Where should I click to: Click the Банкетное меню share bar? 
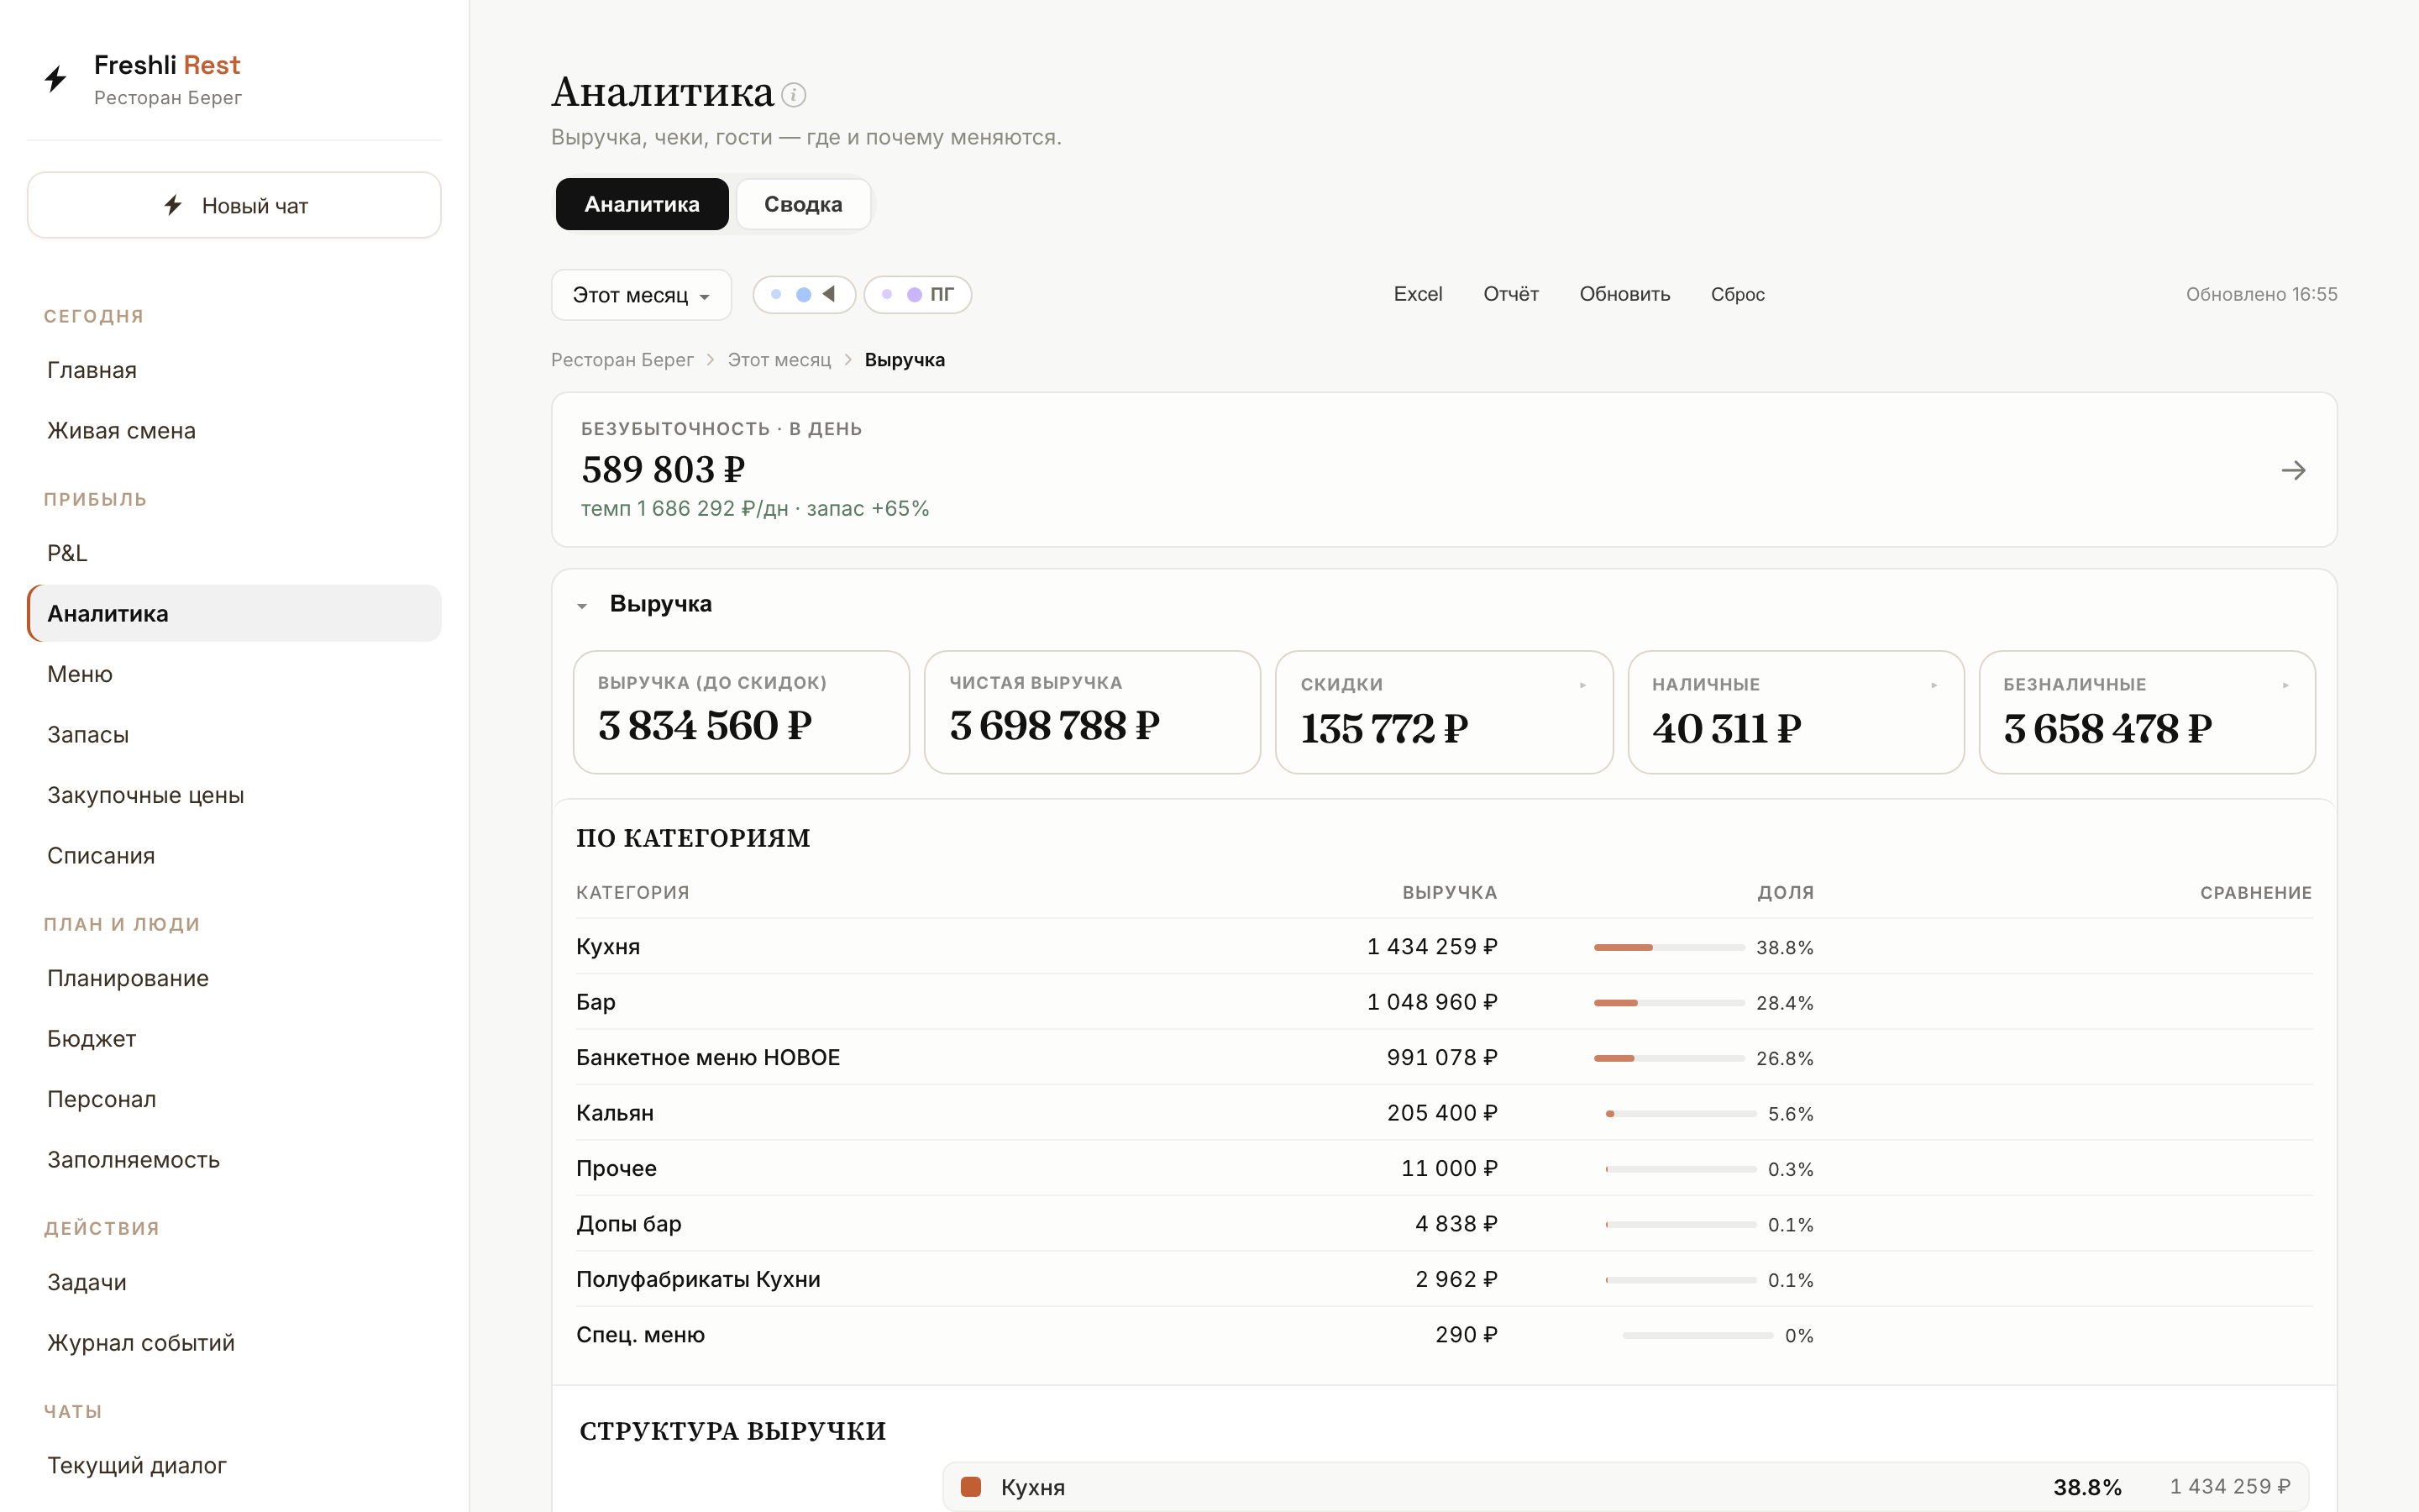coord(1668,1058)
